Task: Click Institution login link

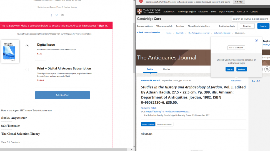Action: point(227,26)
